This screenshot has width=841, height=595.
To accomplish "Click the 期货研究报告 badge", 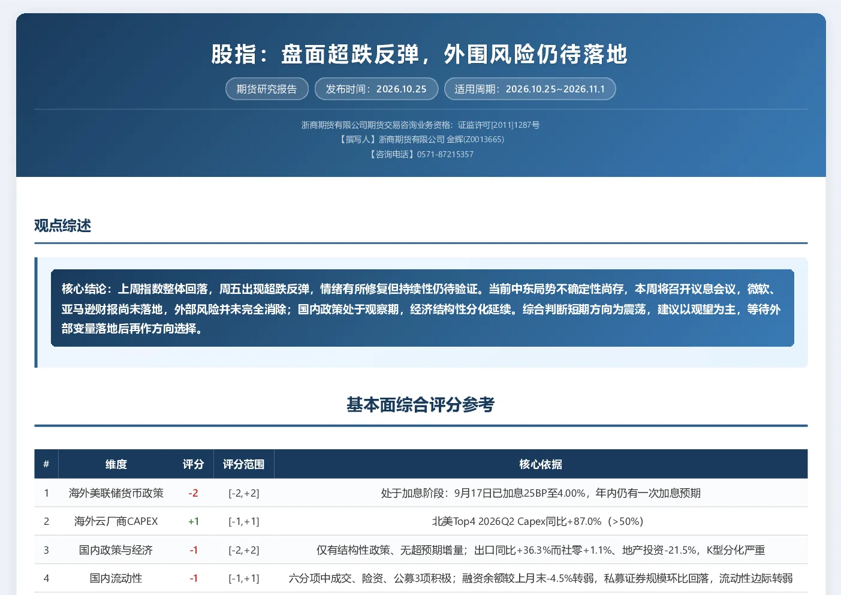I will pyautogui.click(x=267, y=89).
